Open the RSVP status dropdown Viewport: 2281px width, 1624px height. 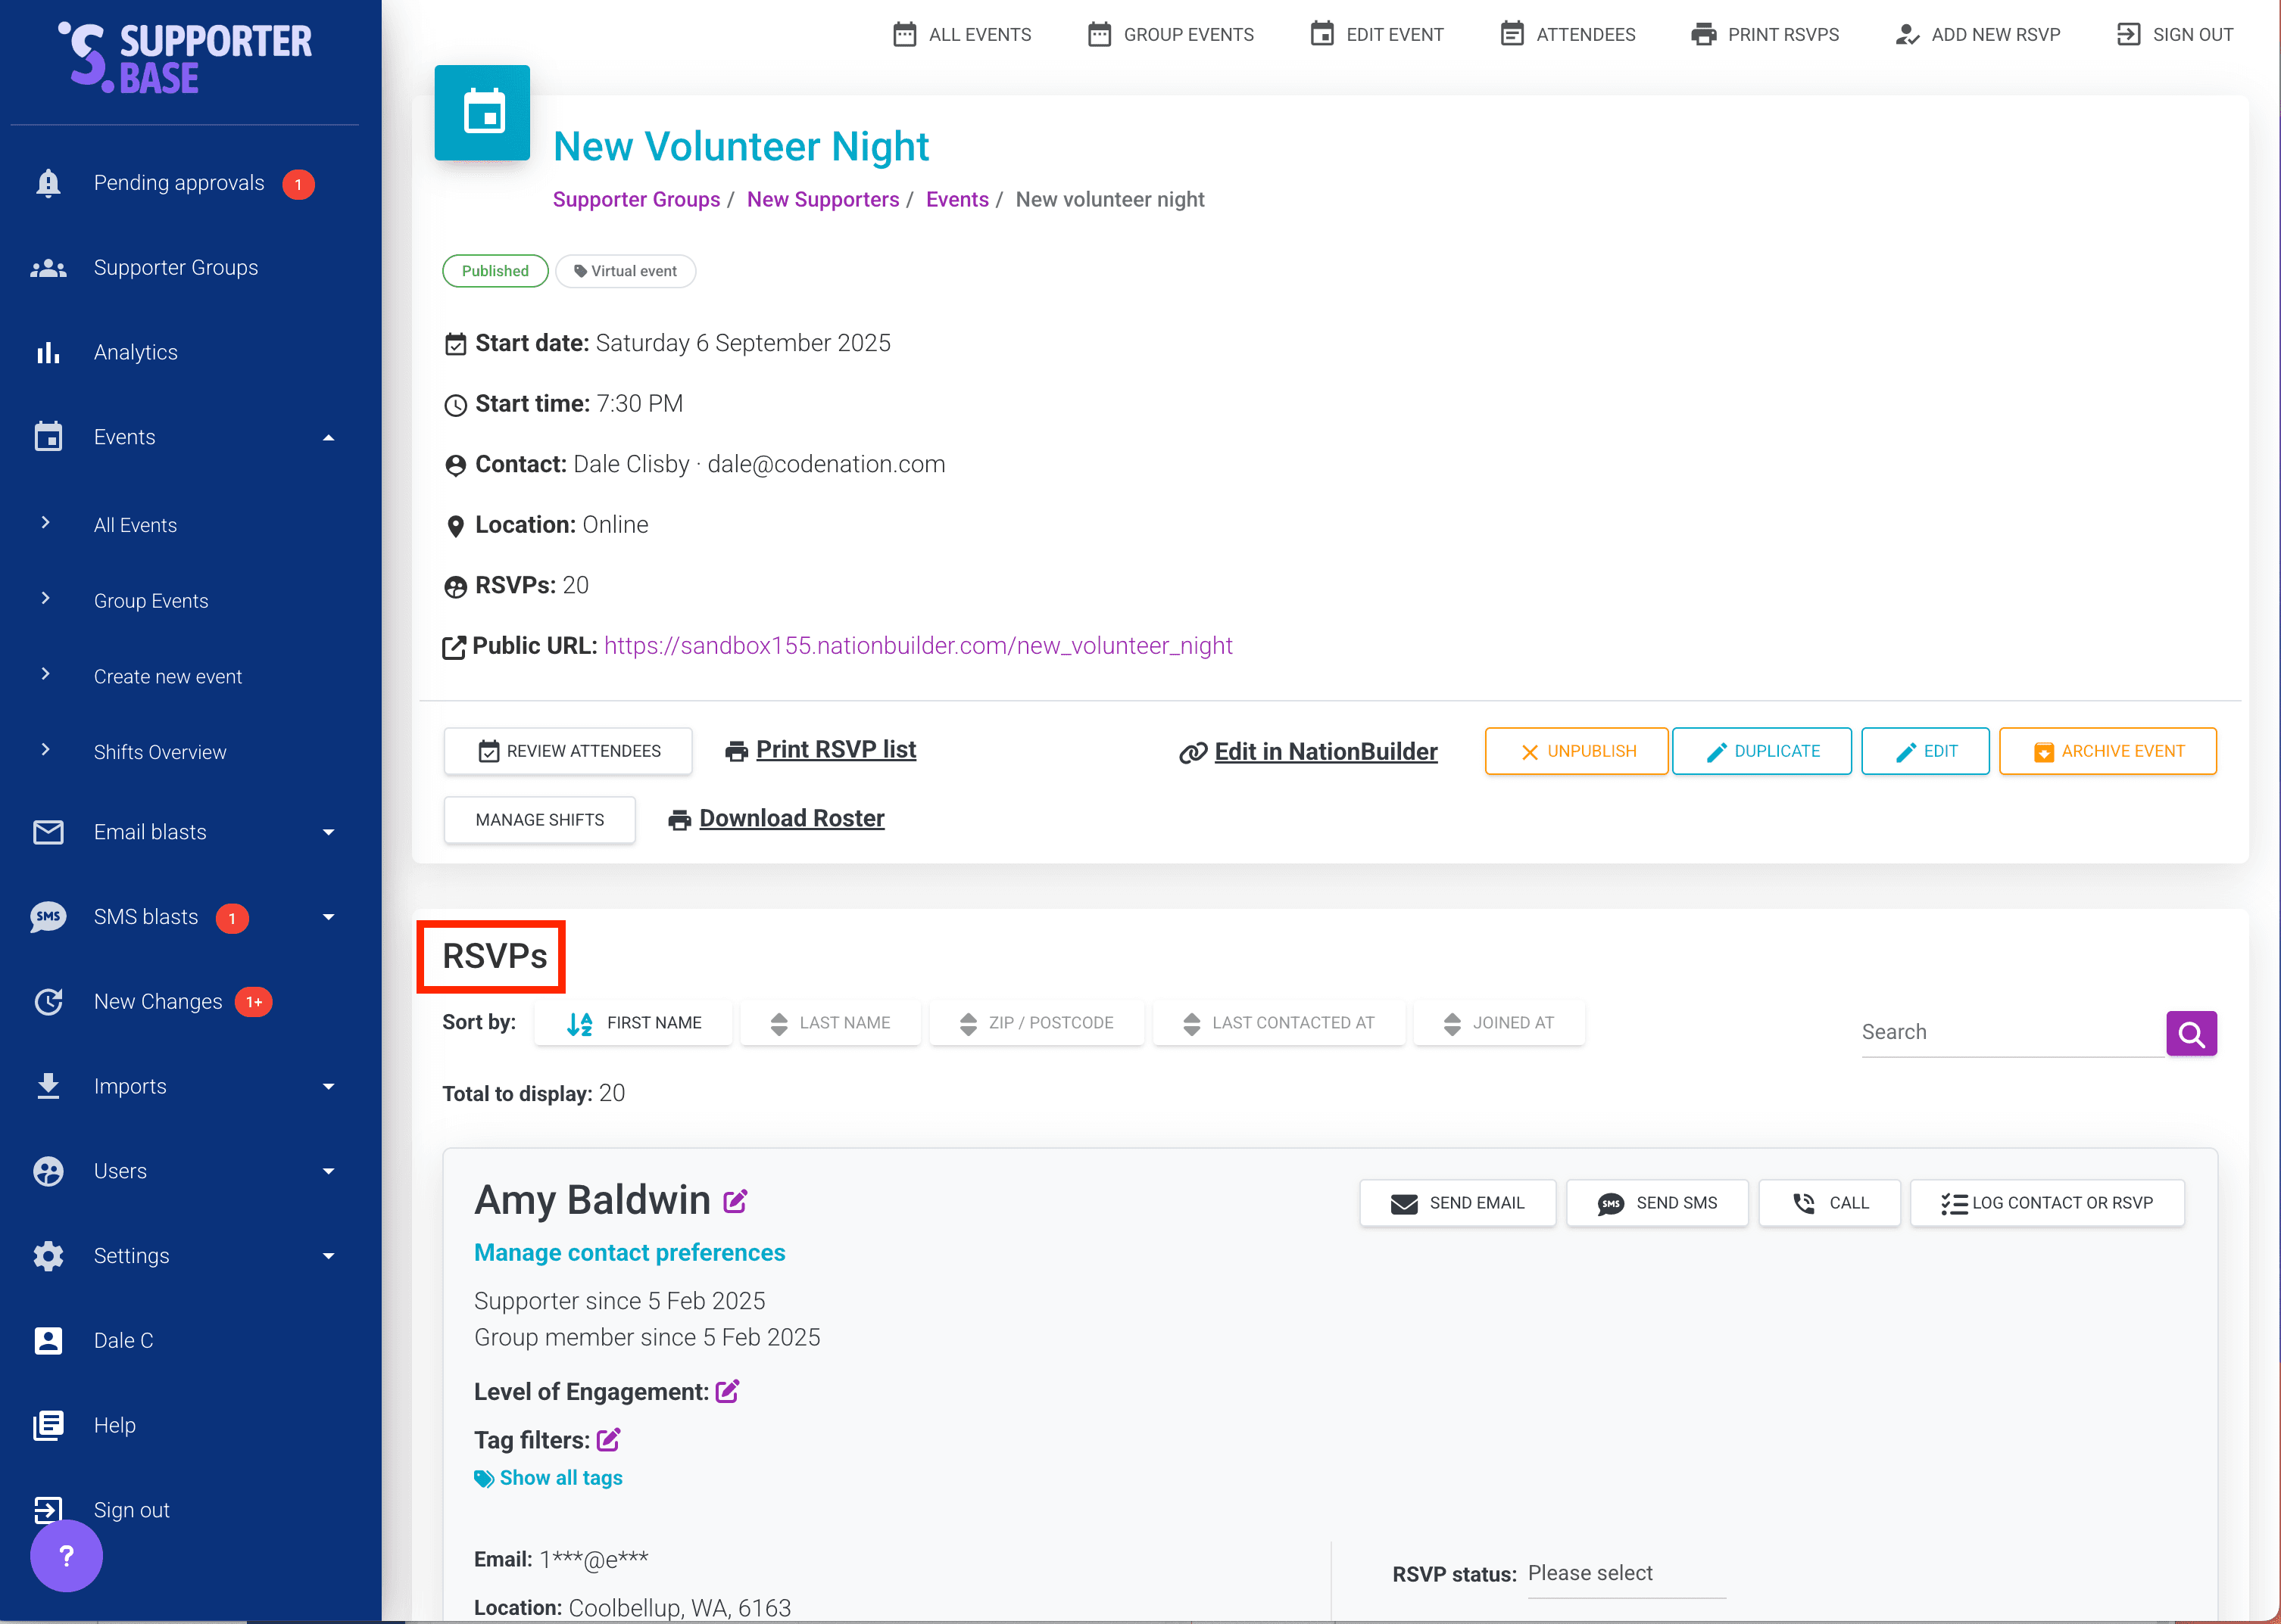[1624, 1573]
